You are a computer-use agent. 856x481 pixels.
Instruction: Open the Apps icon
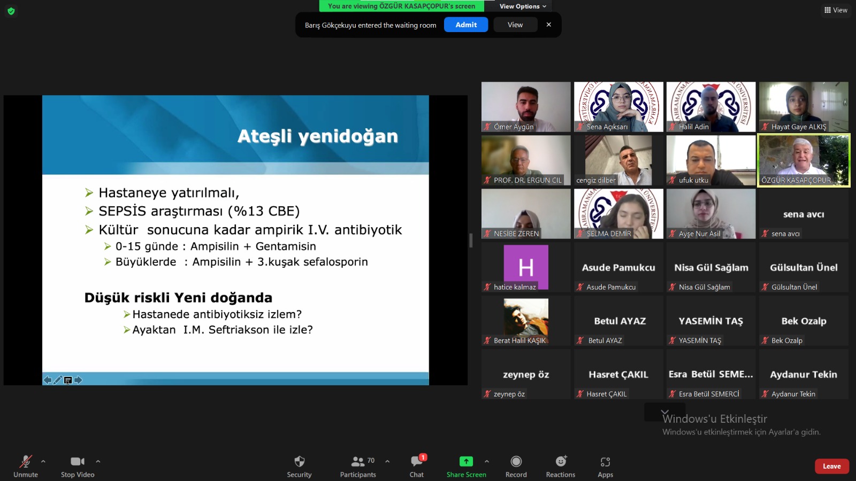click(605, 462)
